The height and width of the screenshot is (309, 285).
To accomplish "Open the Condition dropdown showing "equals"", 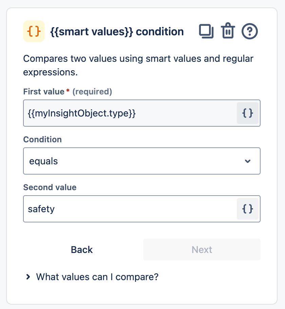I will pyautogui.click(x=136, y=161).
